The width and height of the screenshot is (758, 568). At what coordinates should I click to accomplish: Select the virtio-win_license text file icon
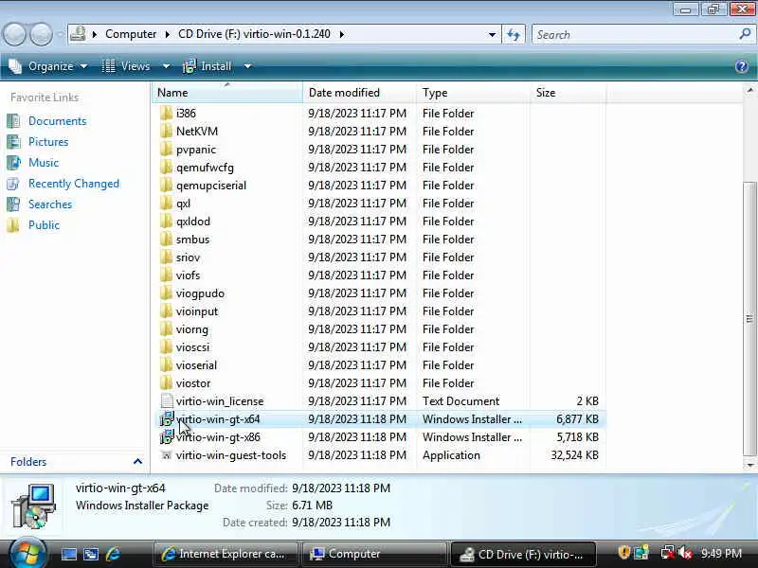tap(167, 400)
